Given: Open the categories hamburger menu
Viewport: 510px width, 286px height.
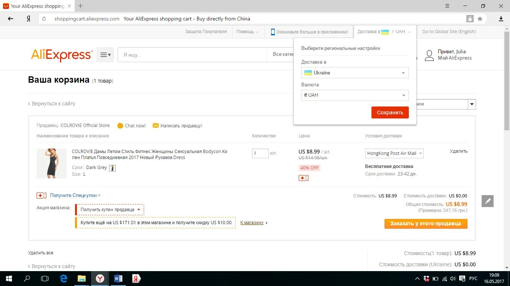Looking at the screenshot, I should pos(105,55).
